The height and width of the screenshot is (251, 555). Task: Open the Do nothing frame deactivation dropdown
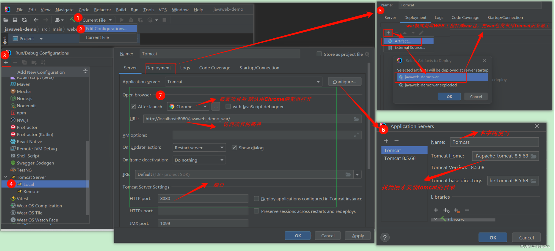point(199,160)
